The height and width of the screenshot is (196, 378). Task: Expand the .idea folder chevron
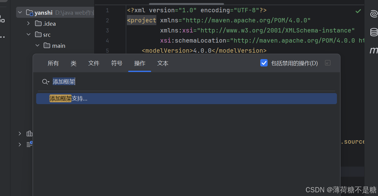point(29,24)
